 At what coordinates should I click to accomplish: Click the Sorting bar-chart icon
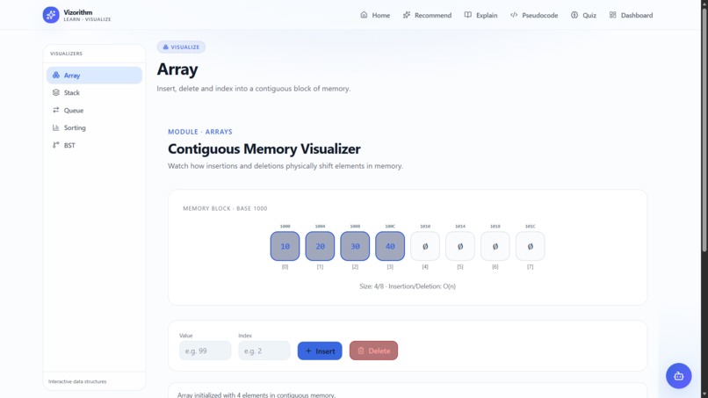56,127
